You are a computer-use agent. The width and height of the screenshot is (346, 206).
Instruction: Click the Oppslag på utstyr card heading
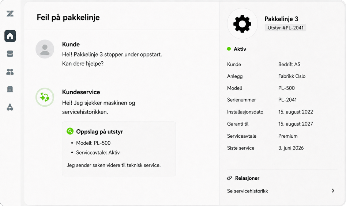(x=99, y=131)
